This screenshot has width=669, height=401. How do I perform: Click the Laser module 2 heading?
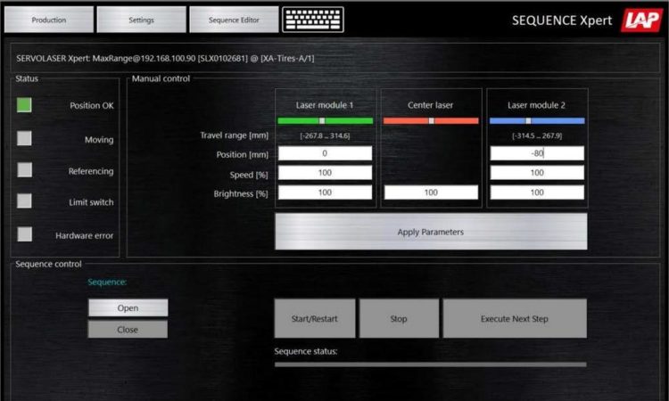(x=536, y=105)
